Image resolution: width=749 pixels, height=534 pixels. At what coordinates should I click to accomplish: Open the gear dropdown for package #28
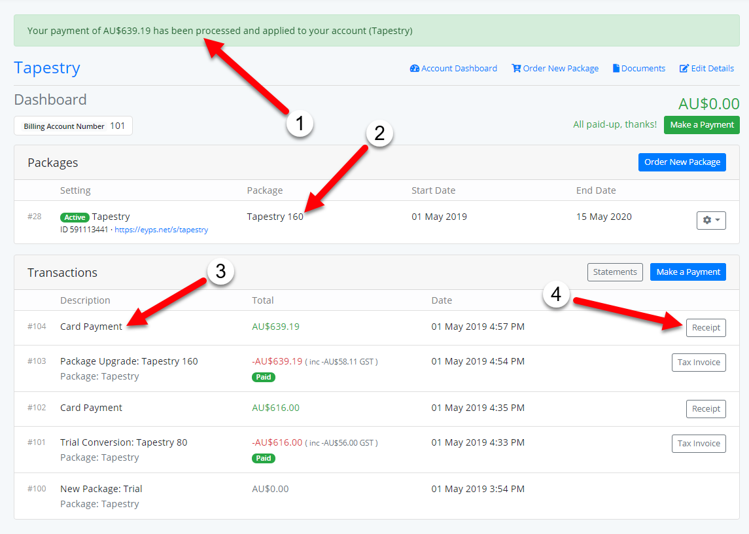coord(711,221)
